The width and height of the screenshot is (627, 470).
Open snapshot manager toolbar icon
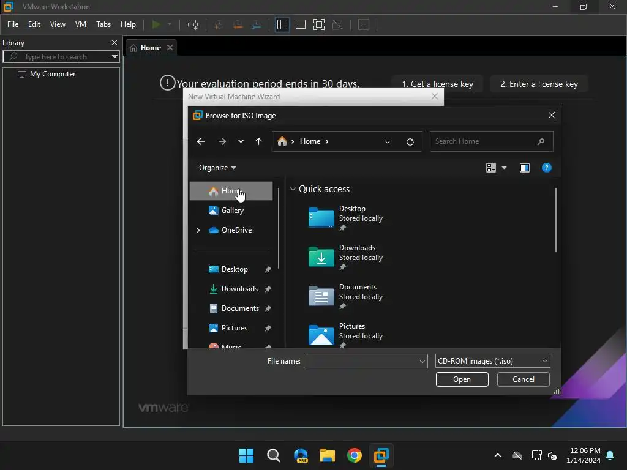pos(257,24)
